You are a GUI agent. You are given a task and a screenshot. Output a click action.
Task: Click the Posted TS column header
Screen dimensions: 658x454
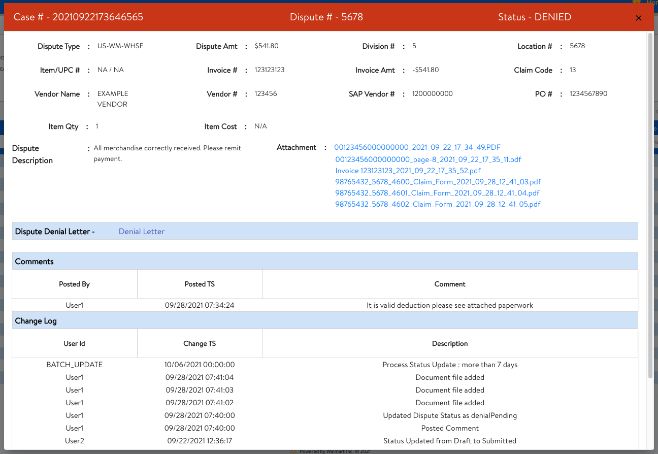pos(200,284)
